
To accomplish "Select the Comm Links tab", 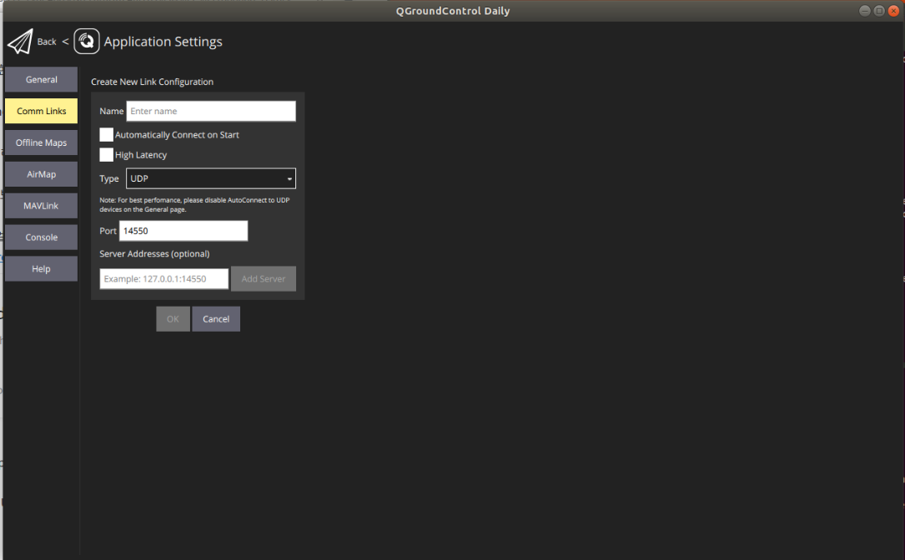I will click(x=41, y=111).
